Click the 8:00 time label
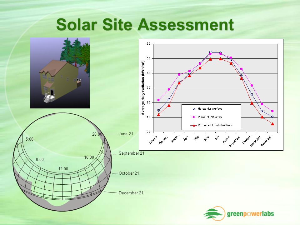The image size is (300, 225). click(40, 159)
